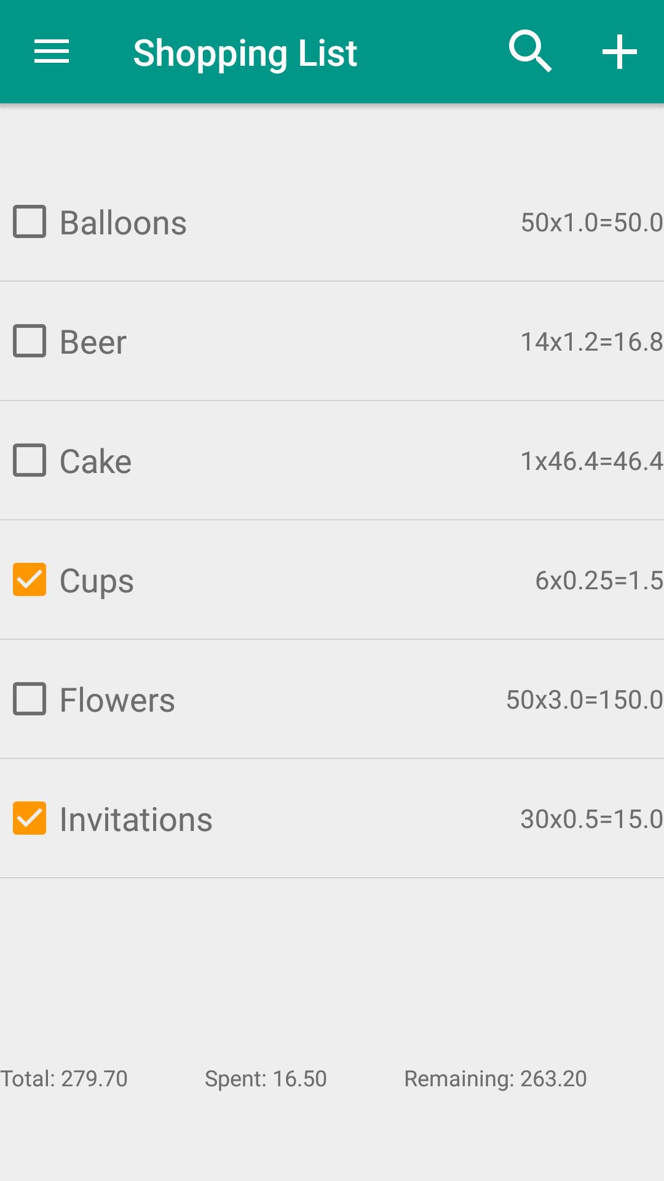Tap the Invitations item name
The height and width of the screenshot is (1181, 664).
(136, 819)
